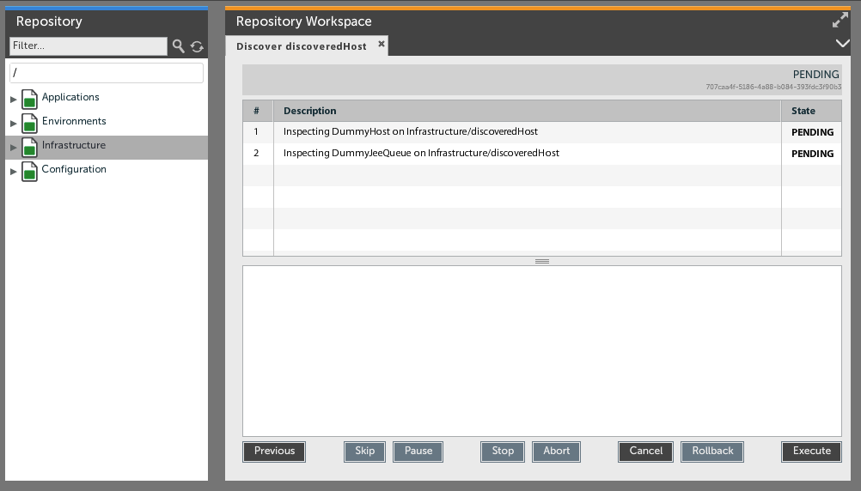Click the Previous button
This screenshot has height=491, width=861.
[274, 452]
